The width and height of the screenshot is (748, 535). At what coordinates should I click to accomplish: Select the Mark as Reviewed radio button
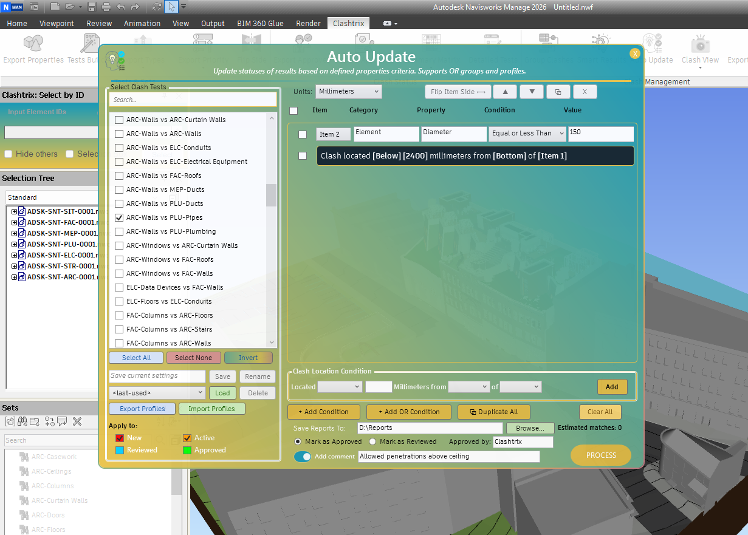(373, 441)
